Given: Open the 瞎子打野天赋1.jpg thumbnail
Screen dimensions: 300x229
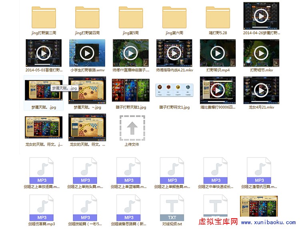Looking at the screenshot, I should click(130, 90).
